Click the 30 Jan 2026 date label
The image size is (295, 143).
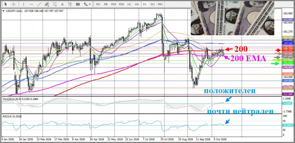[26, 140]
